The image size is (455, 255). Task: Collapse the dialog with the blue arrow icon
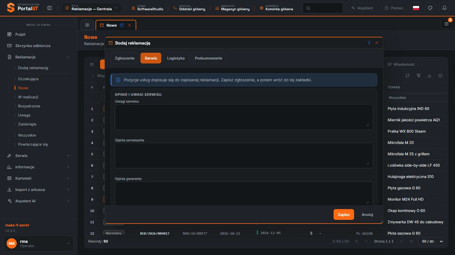pos(369,43)
